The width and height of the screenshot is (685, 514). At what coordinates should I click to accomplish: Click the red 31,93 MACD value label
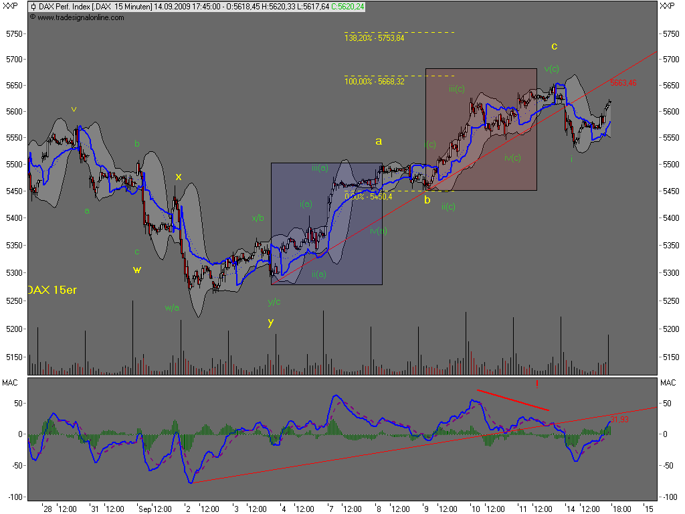coord(619,419)
